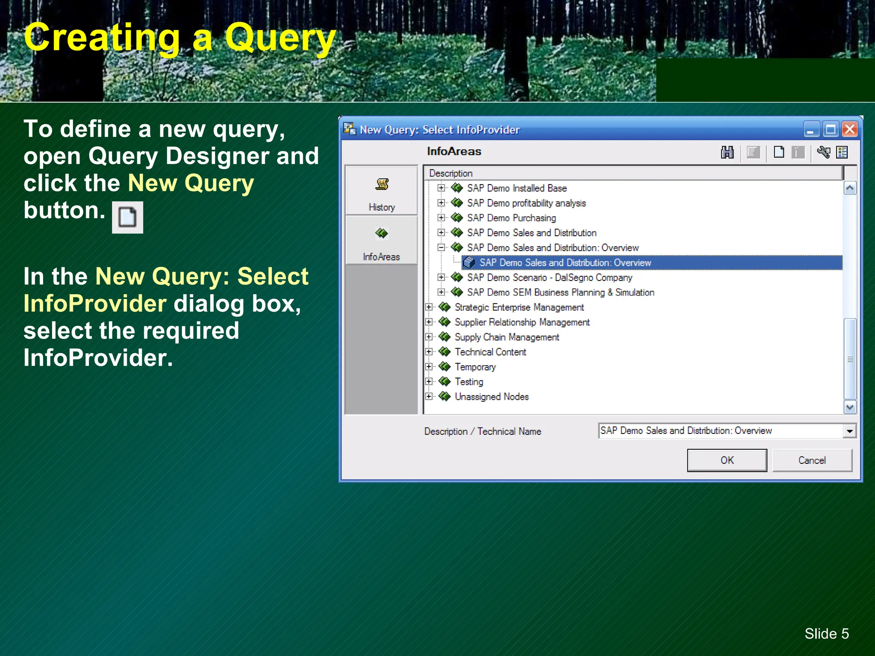This screenshot has height=656, width=875.
Task: Click the diamond icon beside Technical Content
Action: click(x=445, y=351)
